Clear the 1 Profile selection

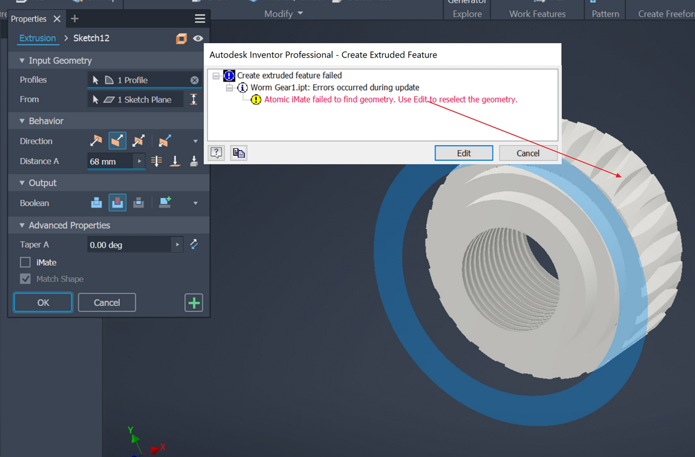tap(194, 80)
